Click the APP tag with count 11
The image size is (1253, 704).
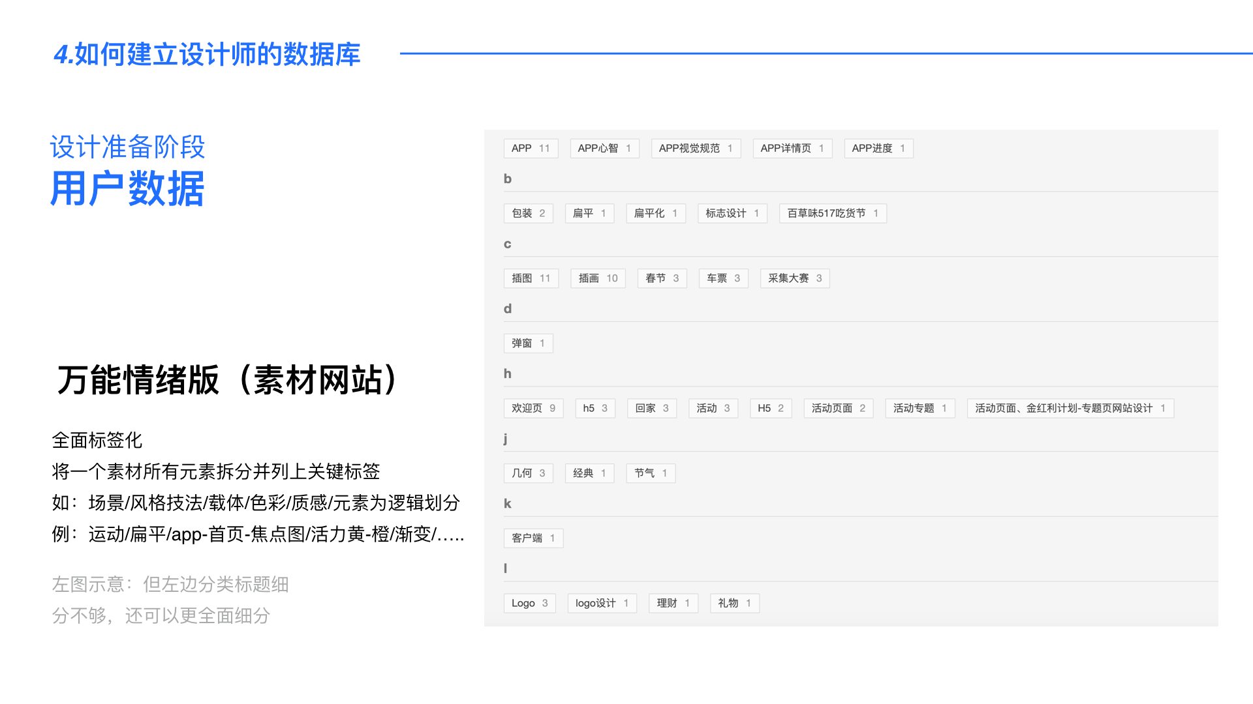point(531,149)
